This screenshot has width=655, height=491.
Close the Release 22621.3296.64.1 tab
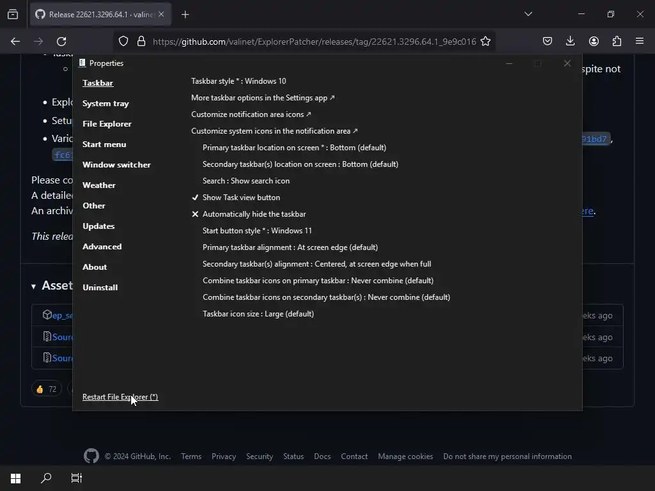pyautogui.click(x=161, y=14)
